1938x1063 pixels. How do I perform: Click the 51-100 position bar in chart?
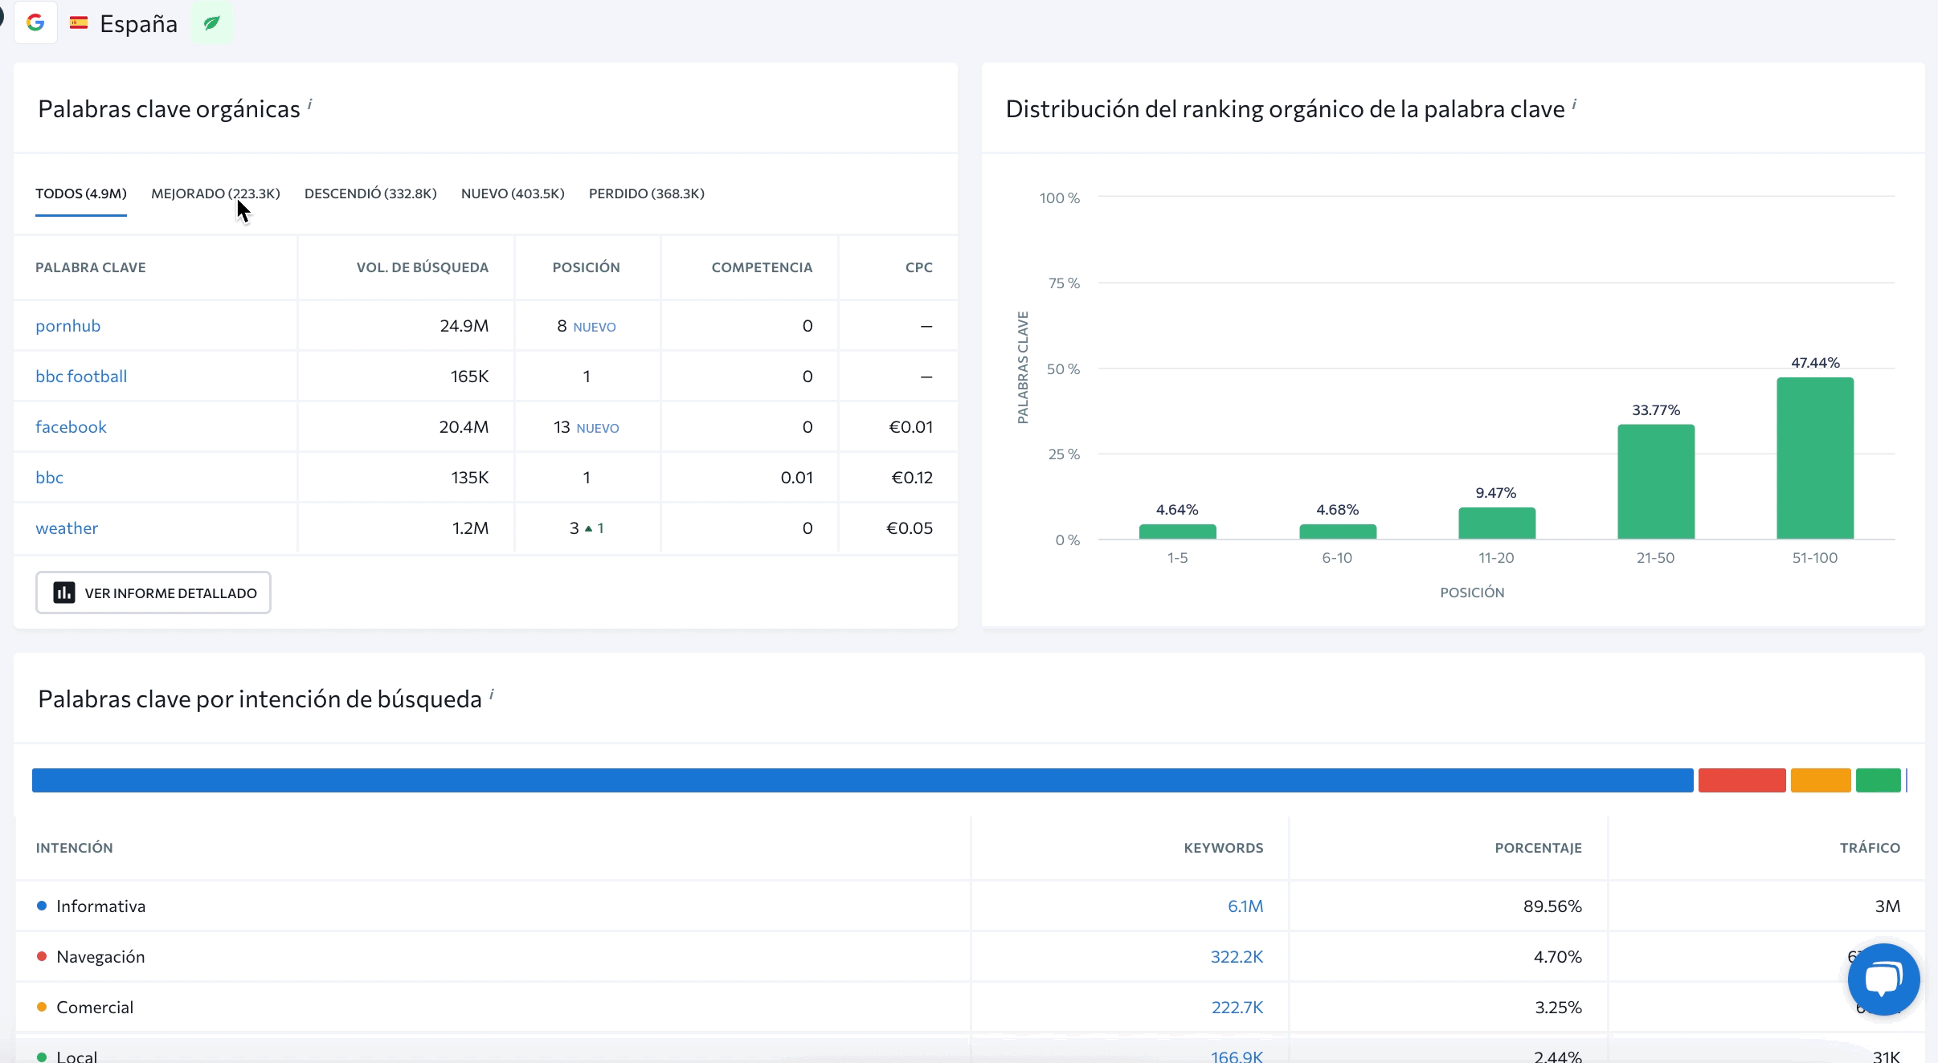[x=1814, y=458]
